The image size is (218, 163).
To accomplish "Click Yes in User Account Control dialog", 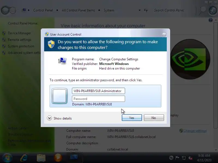I will tap(132, 118).
